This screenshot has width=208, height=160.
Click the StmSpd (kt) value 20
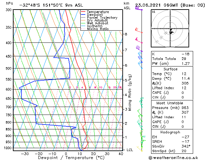coord(184,151)
